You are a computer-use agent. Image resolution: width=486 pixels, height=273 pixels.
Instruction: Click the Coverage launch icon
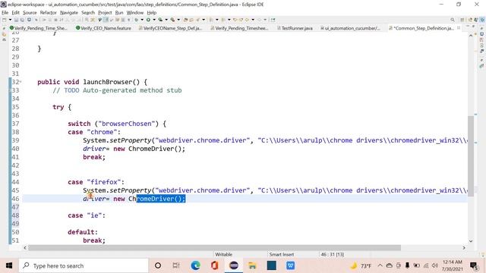click(x=160, y=20)
